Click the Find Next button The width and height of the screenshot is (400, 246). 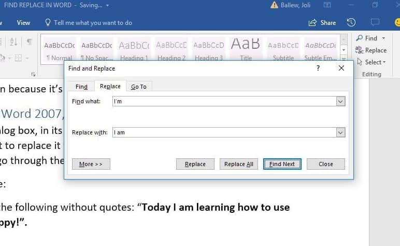(x=282, y=164)
